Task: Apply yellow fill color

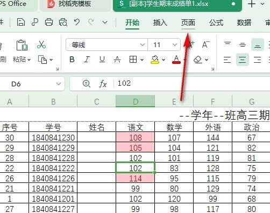Action: coord(155,60)
